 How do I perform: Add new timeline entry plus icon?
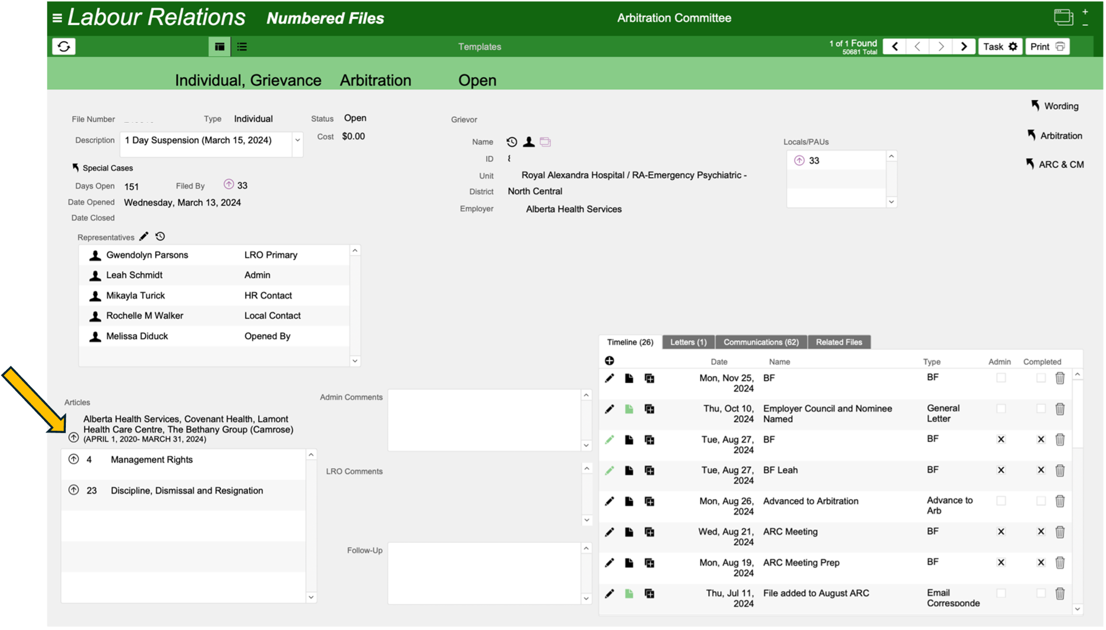click(x=609, y=361)
